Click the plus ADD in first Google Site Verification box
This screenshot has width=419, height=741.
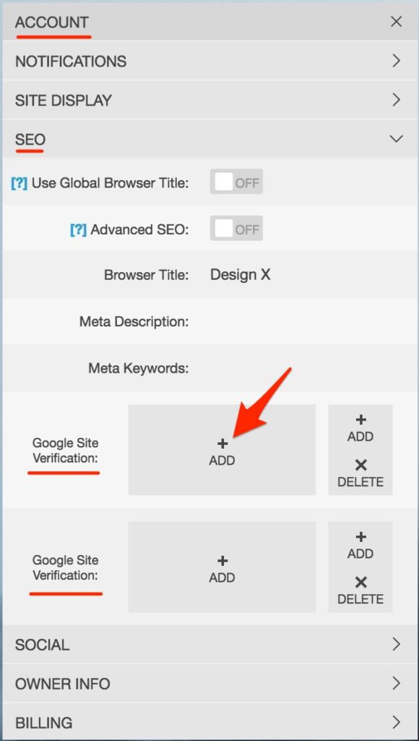coord(222,450)
